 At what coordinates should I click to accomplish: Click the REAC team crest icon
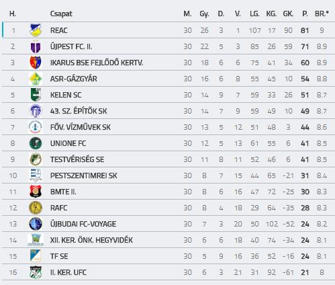pyautogui.click(x=36, y=30)
